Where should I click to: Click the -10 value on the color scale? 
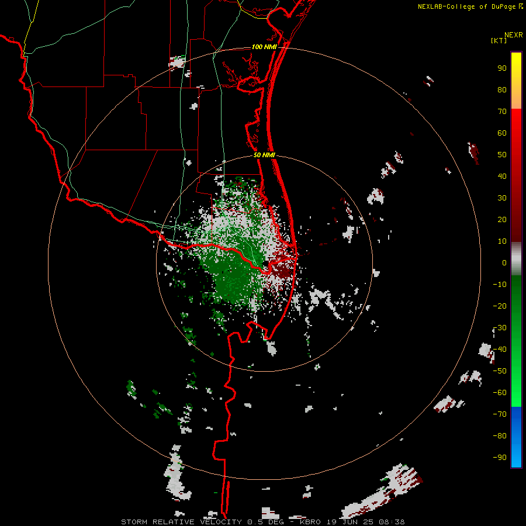(500, 285)
